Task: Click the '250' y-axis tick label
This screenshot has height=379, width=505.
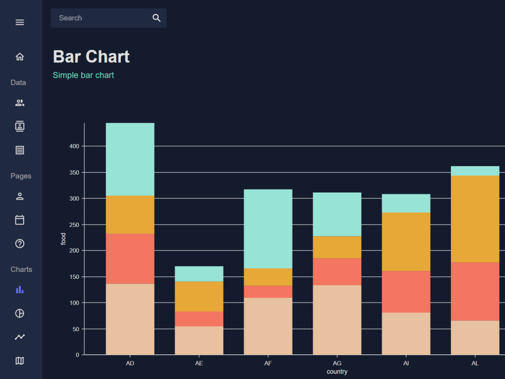Action: coord(74,225)
